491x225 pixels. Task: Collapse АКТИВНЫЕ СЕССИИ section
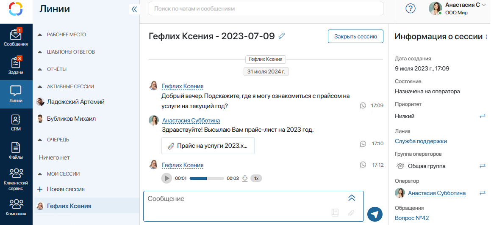40,87
